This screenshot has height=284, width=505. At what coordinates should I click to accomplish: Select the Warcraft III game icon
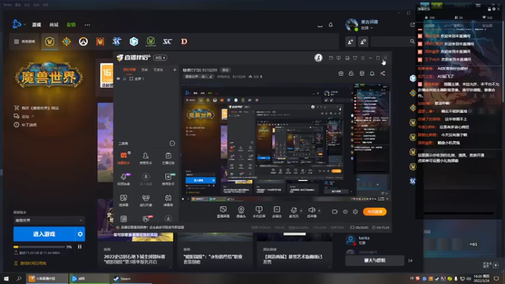100,42
